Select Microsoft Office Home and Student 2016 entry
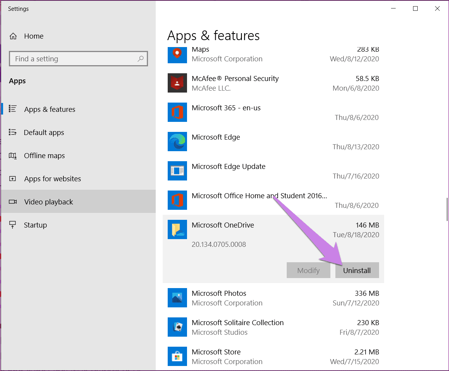The width and height of the screenshot is (449, 371). pyautogui.click(x=259, y=196)
